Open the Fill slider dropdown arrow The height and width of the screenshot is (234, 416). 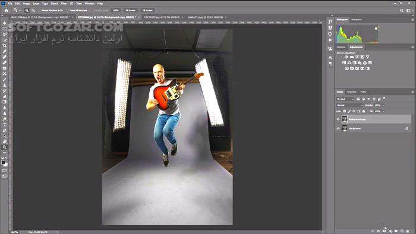pyautogui.click(x=383, y=111)
